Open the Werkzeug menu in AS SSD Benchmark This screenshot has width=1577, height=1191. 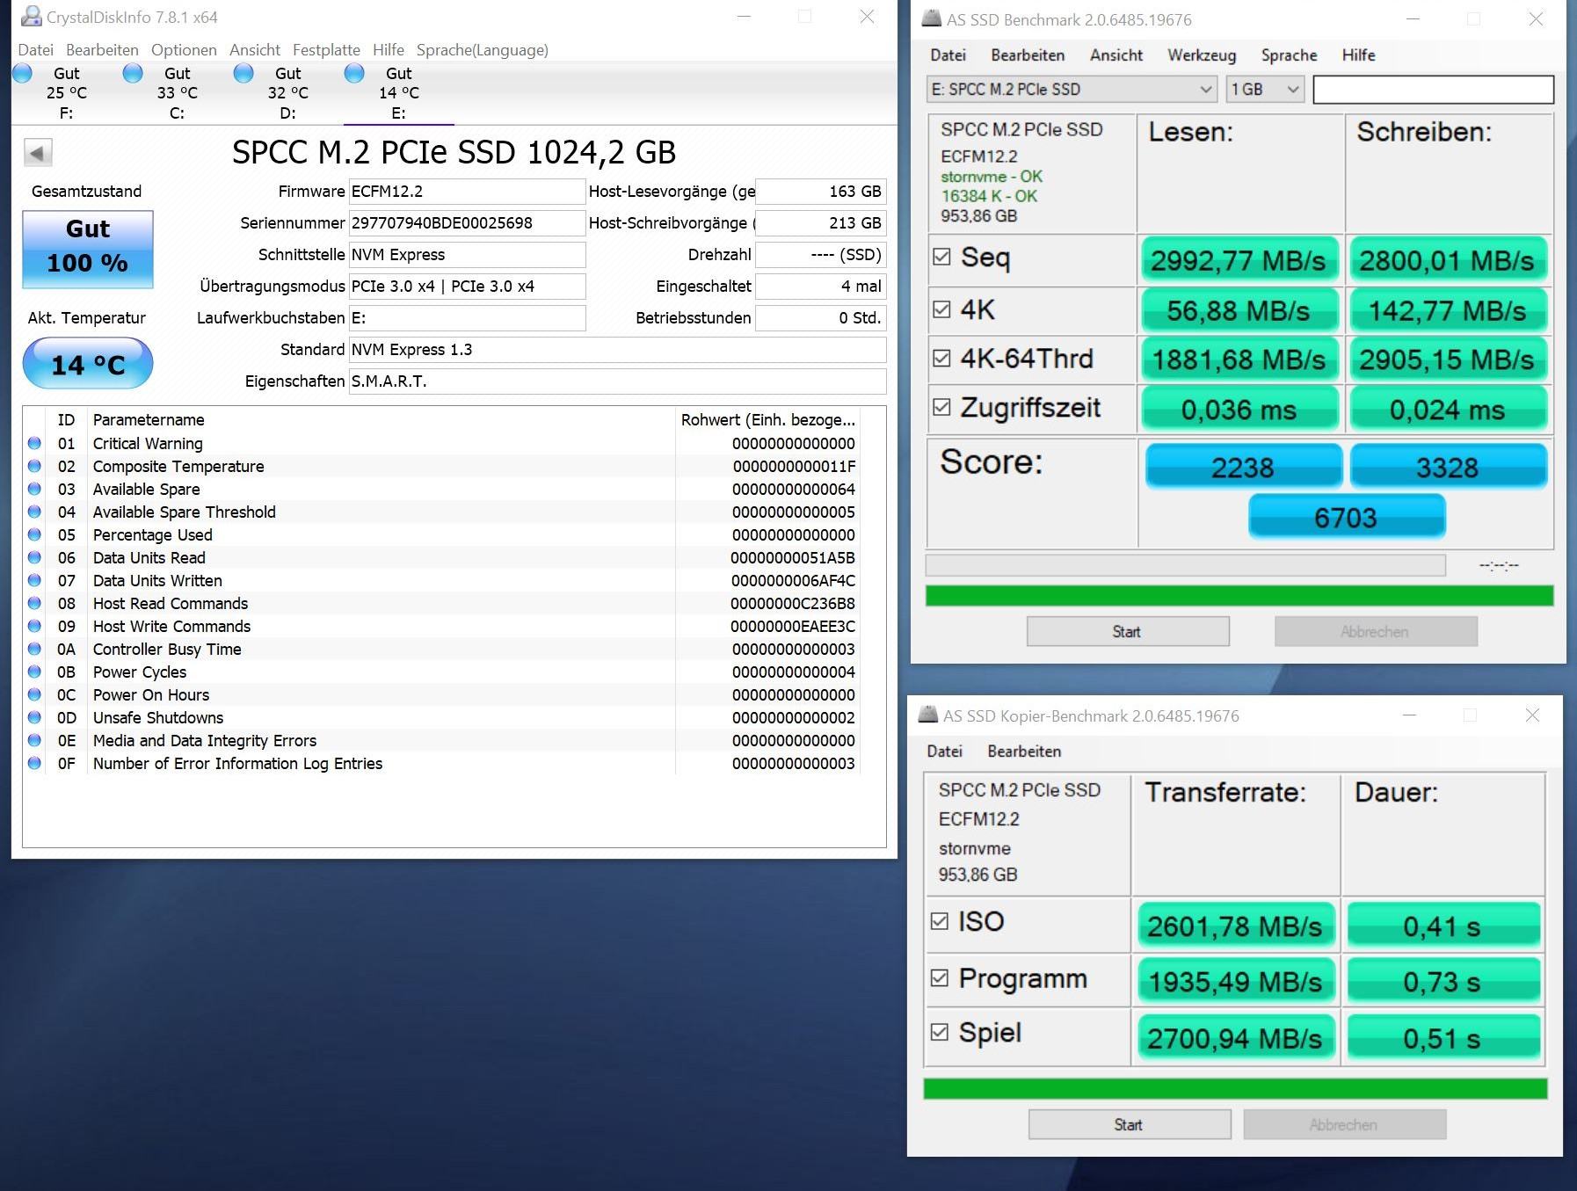(x=1202, y=55)
